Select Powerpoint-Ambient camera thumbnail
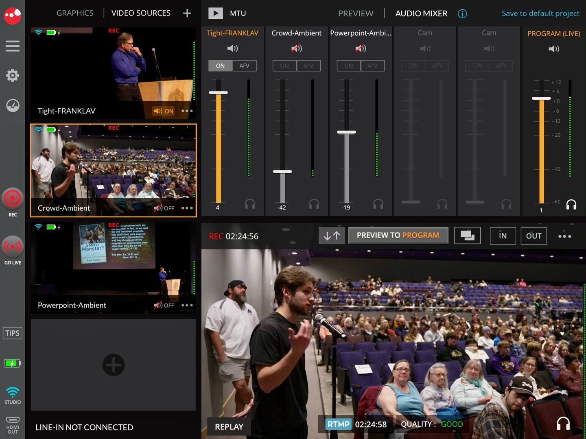 [x=113, y=268]
